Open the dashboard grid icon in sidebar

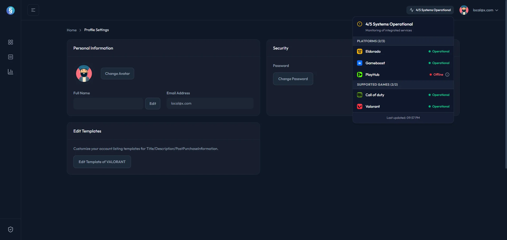tap(11, 42)
